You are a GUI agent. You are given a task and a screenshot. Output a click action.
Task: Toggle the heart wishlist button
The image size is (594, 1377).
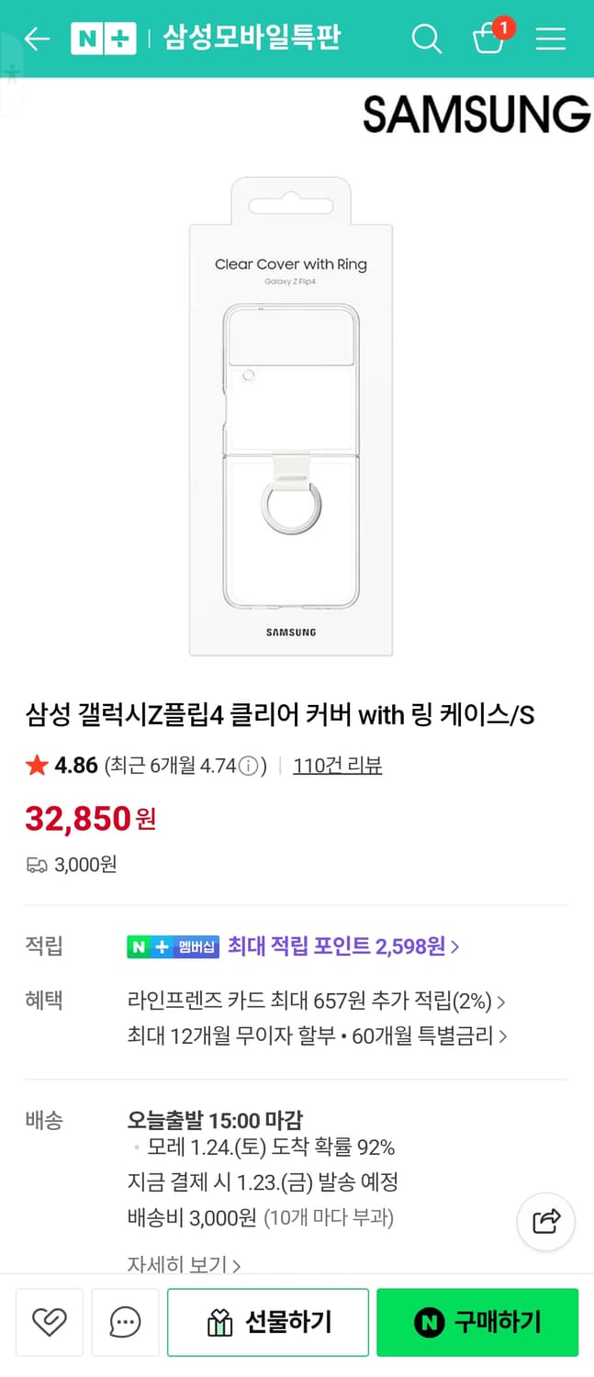pos(50,1322)
